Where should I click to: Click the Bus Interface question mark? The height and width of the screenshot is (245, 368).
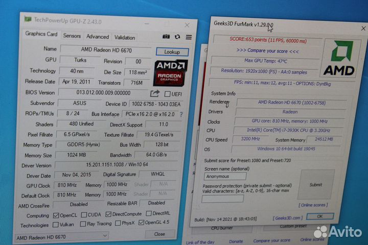(x=181, y=114)
